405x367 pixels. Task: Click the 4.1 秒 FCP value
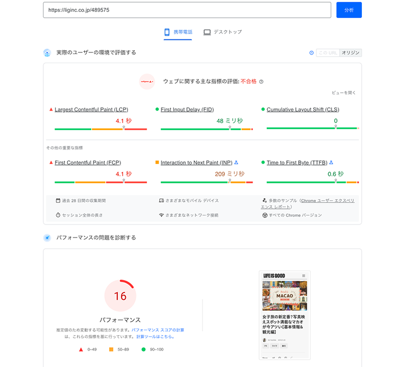(x=124, y=174)
